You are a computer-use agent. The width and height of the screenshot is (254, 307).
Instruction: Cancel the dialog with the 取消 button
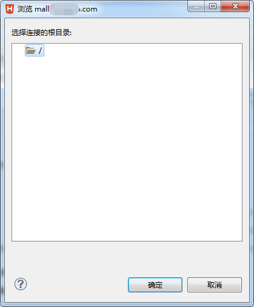click(x=215, y=285)
